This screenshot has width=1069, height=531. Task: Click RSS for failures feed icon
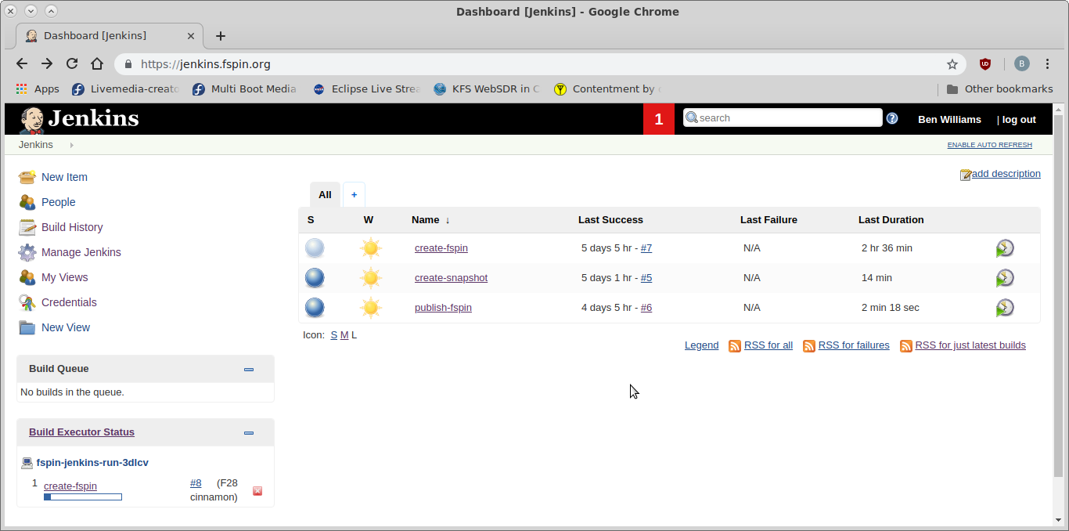tap(809, 346)
